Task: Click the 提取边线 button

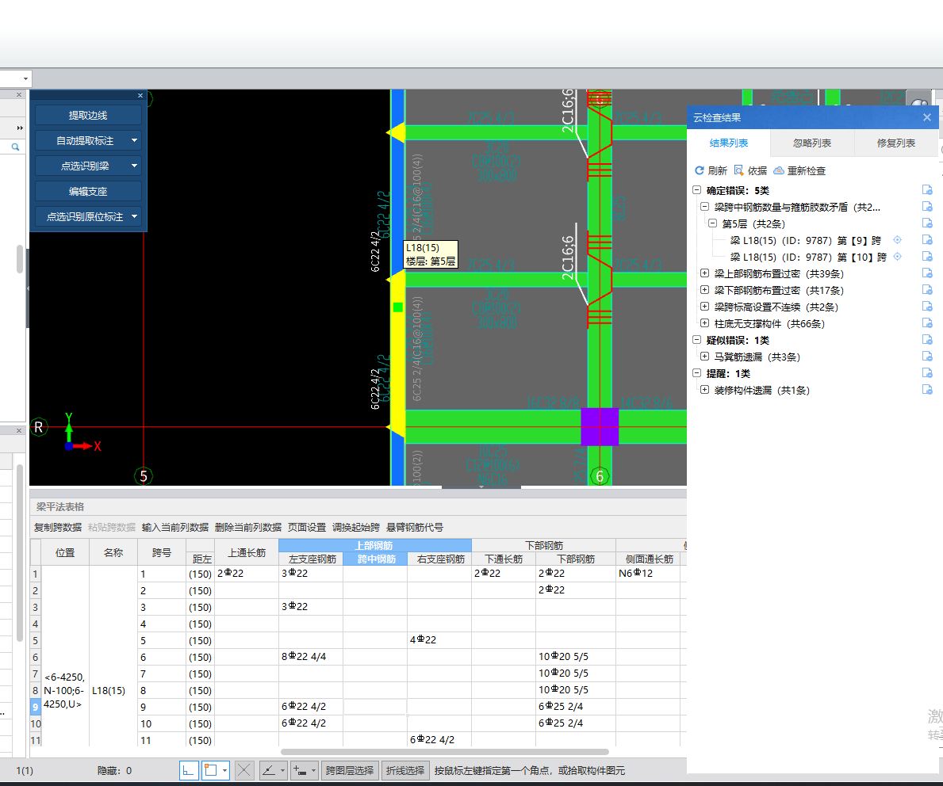Action: [88, 116]
